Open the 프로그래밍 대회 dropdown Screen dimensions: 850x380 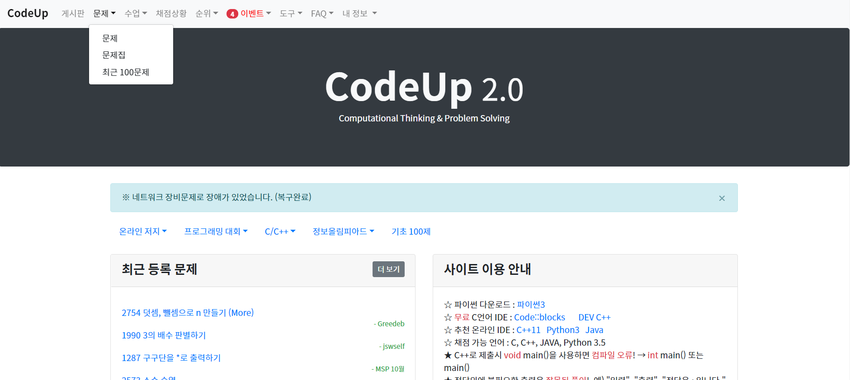point(216,232)
